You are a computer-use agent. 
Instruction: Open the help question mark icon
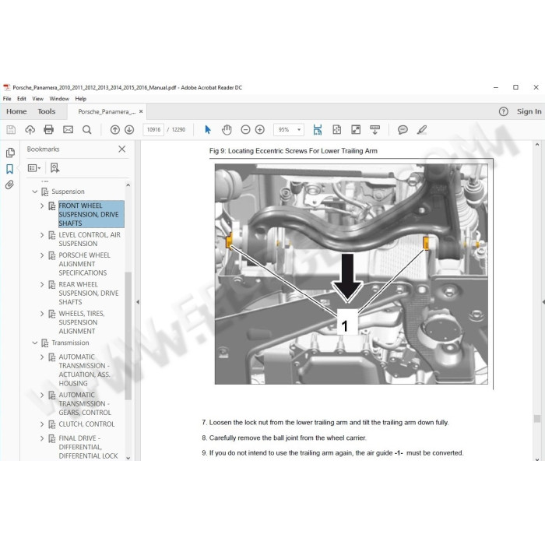click(503, 111)
